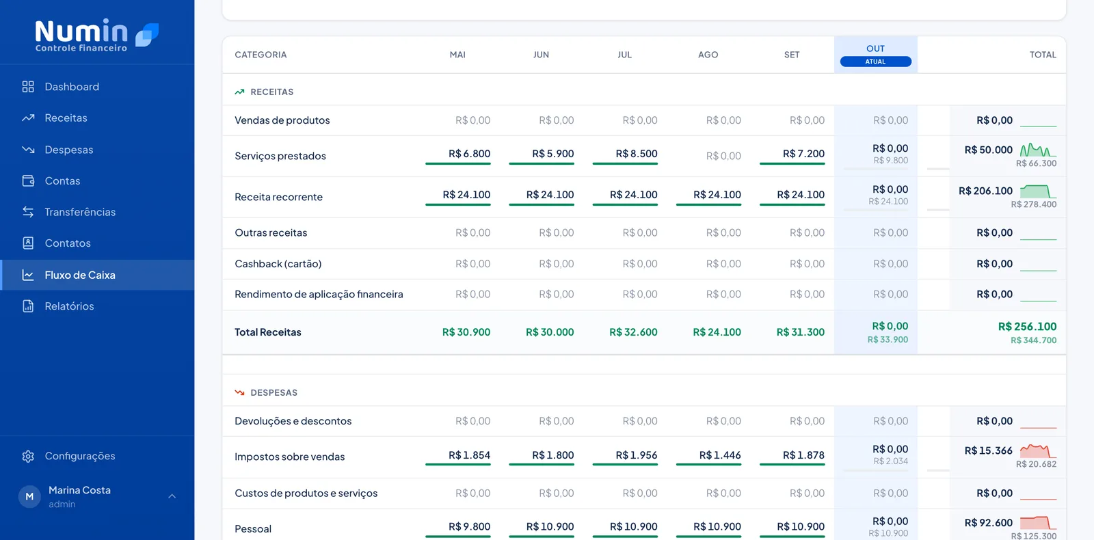The image size is (1094, 540).
Task: Click Pessoal row red sparkline chart
Action: 1038,522
